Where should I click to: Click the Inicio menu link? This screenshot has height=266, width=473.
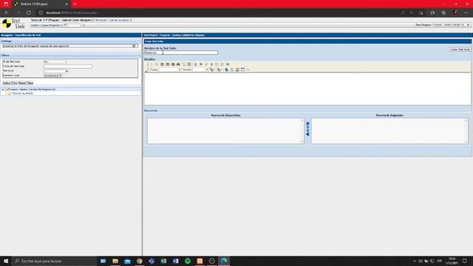click(35, 25)
